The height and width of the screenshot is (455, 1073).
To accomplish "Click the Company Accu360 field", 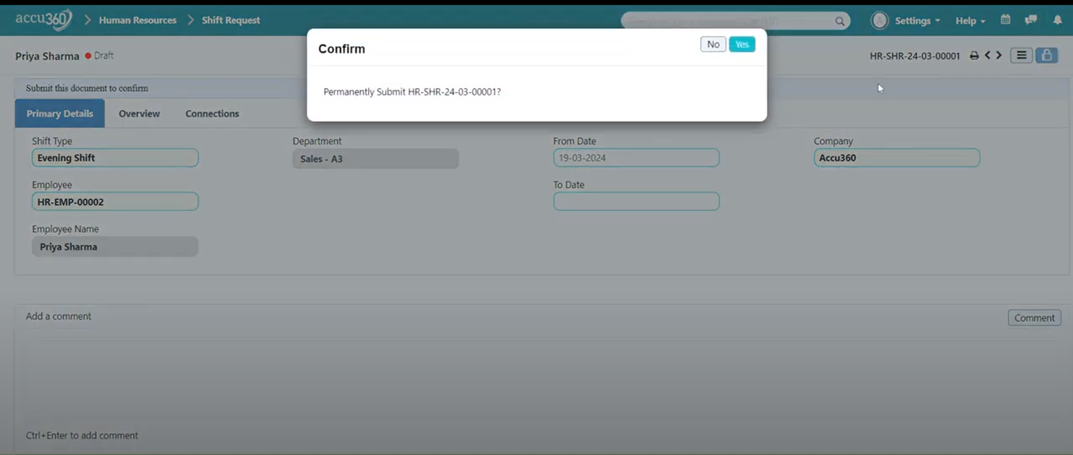I will click(x=897, y=158).
